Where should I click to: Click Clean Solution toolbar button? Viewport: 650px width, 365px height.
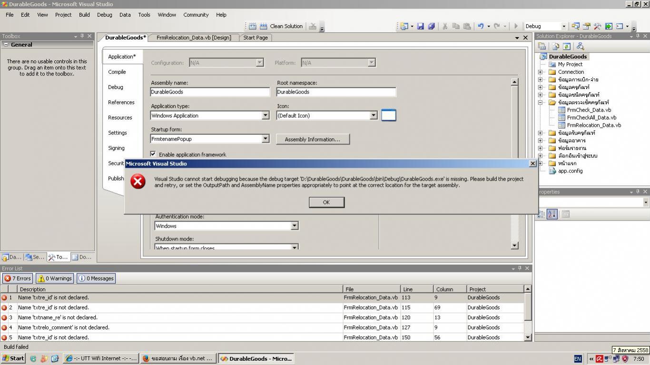click(x=286, y=26)
